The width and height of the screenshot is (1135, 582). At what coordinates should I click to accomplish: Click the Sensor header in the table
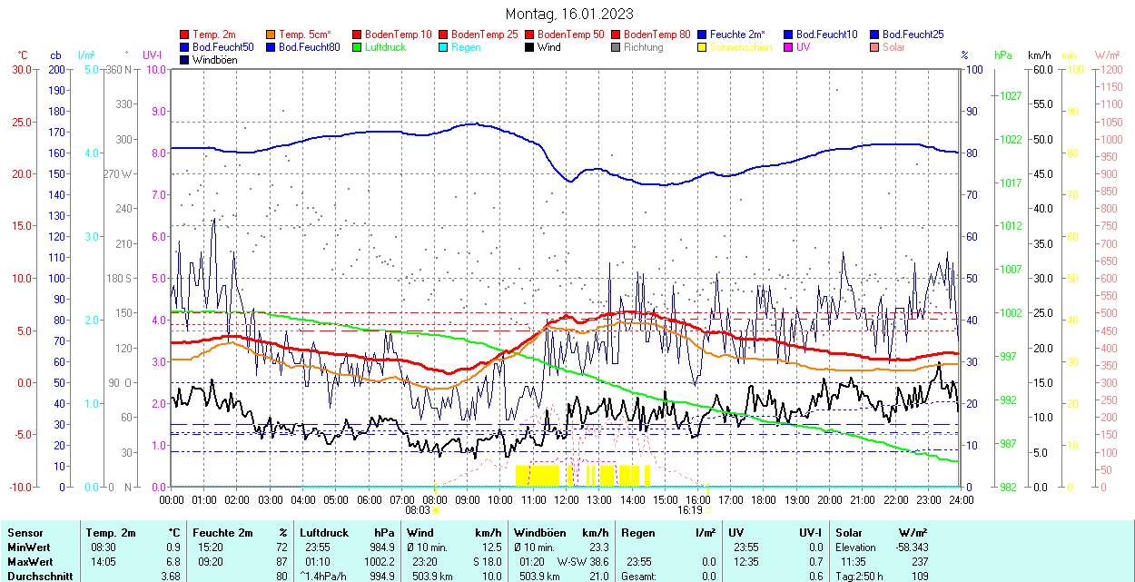click(x=25, y=533)
